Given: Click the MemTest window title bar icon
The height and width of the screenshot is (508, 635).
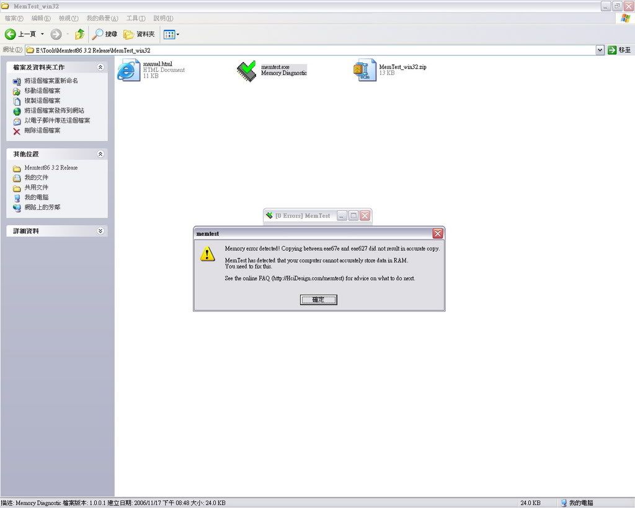Looking at the screenshot, I should coord(269,215).
